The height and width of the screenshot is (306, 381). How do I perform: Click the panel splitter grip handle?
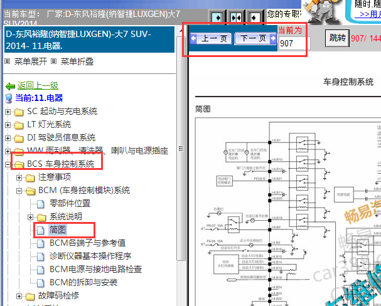pos(181,148)
